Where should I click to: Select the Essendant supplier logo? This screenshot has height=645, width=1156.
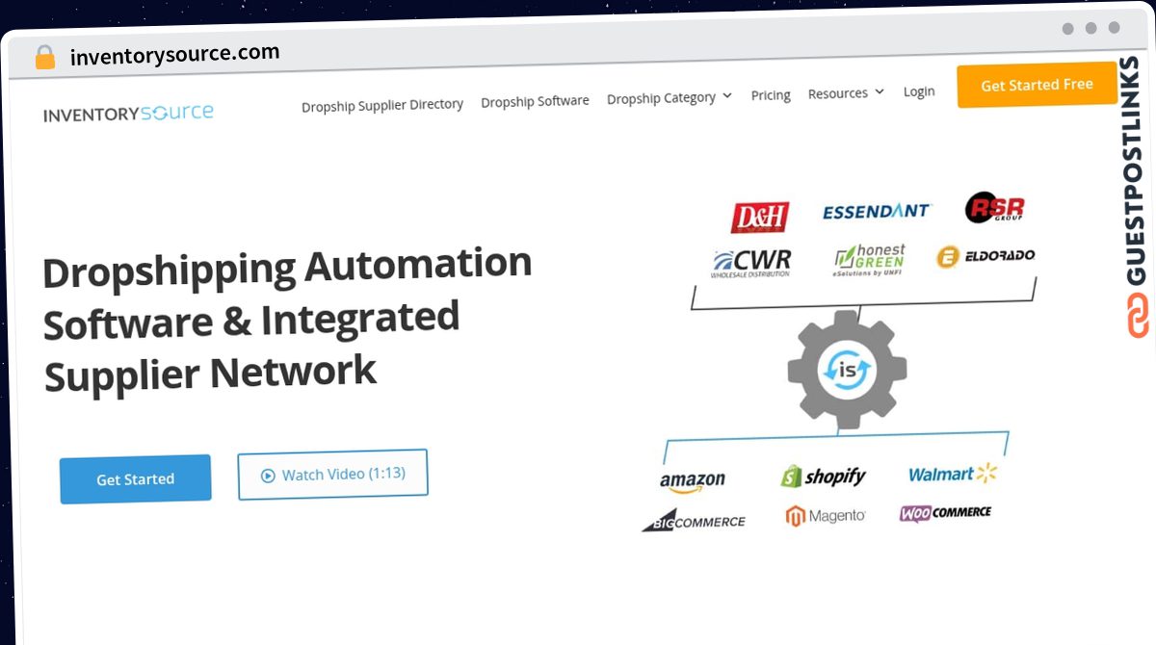(x=876, y=211)
